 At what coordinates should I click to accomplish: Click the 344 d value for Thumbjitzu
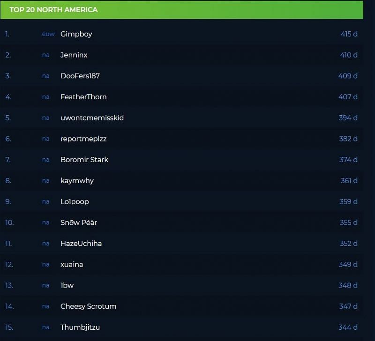348,327
